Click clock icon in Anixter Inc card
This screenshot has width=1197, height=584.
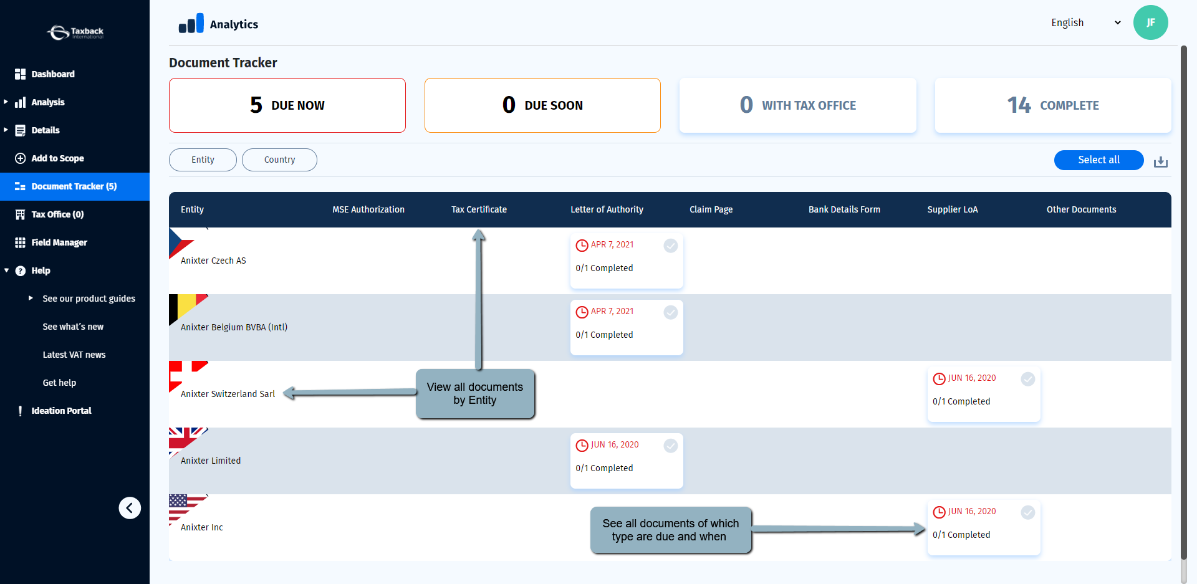pos(939,512)
